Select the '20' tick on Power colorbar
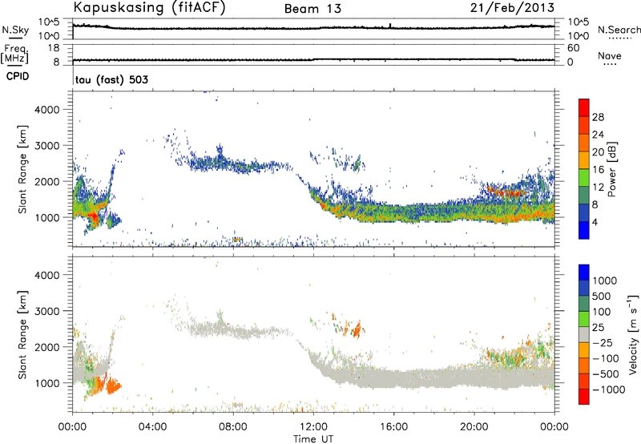The height and width of the screenshot is (444, 641). pyautogui.click(x=598, y=152)
